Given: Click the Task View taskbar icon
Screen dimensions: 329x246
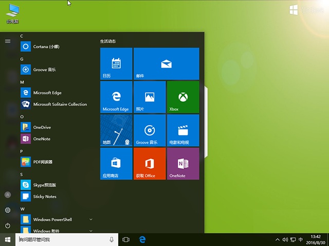Looking at the screenshot, I should tap(126, 239).
